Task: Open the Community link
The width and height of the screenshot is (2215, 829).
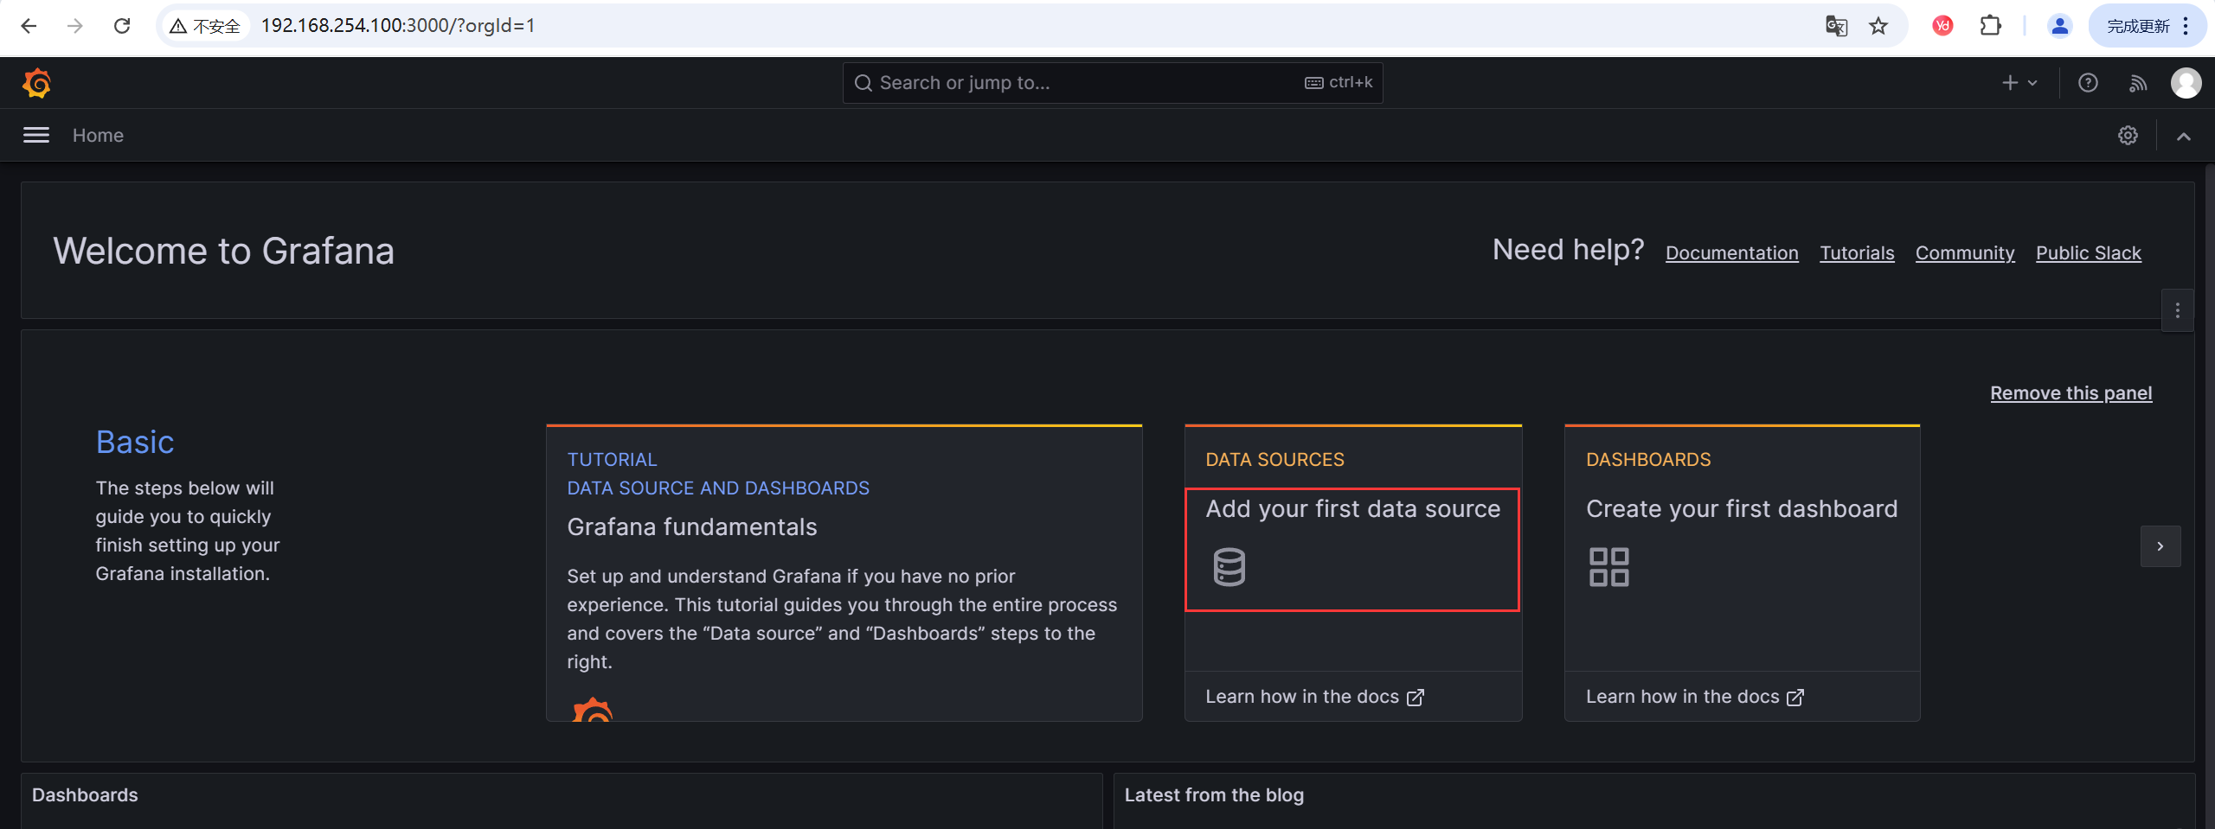Action: [1964, 252]
